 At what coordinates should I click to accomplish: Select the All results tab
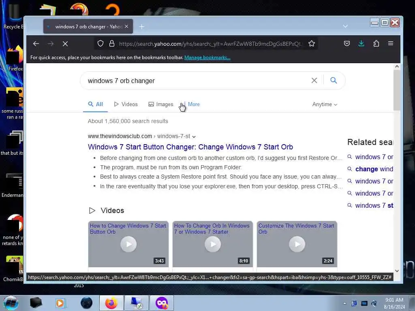click(95, 104)
